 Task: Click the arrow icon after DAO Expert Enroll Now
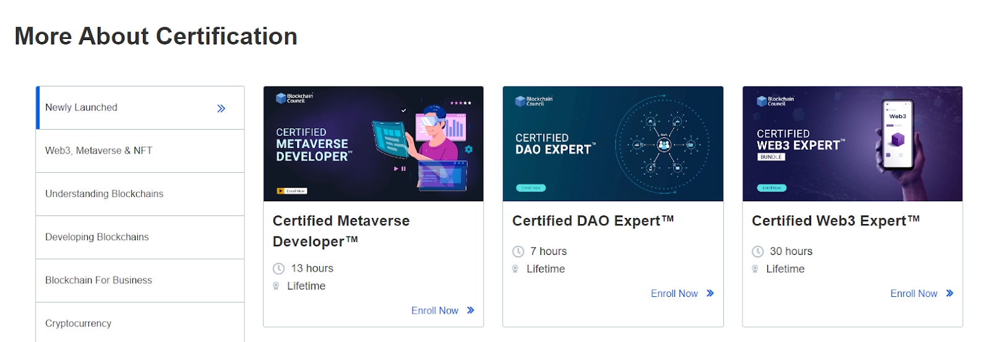point(710,293)
